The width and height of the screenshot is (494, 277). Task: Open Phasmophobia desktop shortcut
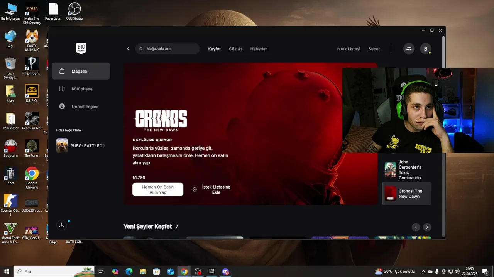(32, 66)
